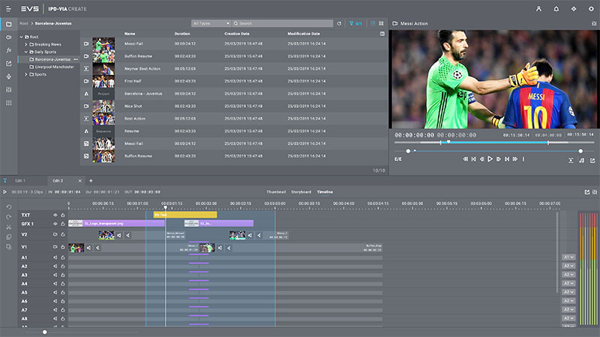Toggle visibility of the TXT track
The height and width of the screenshot is (337, 600).
(x=55, y=215)
